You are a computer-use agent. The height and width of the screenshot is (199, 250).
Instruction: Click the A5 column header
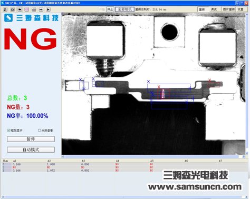point(152,161)
